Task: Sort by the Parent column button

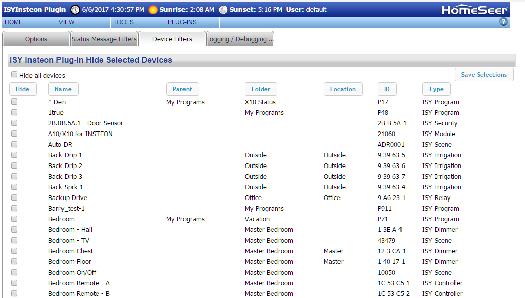Action: coord(182,89)
